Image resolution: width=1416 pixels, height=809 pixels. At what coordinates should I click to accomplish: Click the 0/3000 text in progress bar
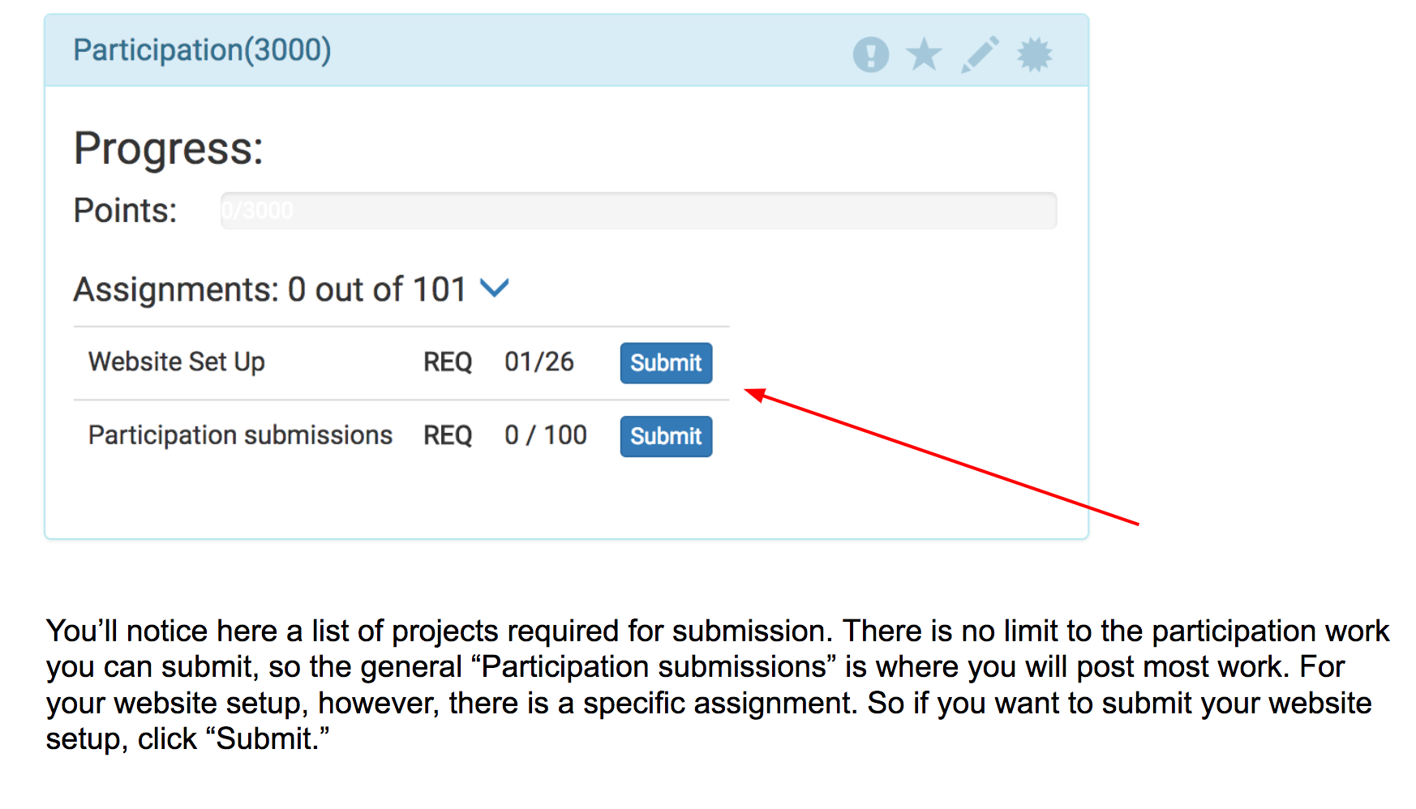click(257, 211)
